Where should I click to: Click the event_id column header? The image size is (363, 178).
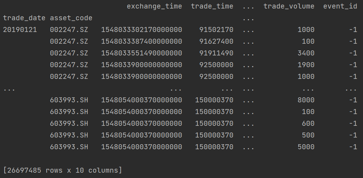340,6
